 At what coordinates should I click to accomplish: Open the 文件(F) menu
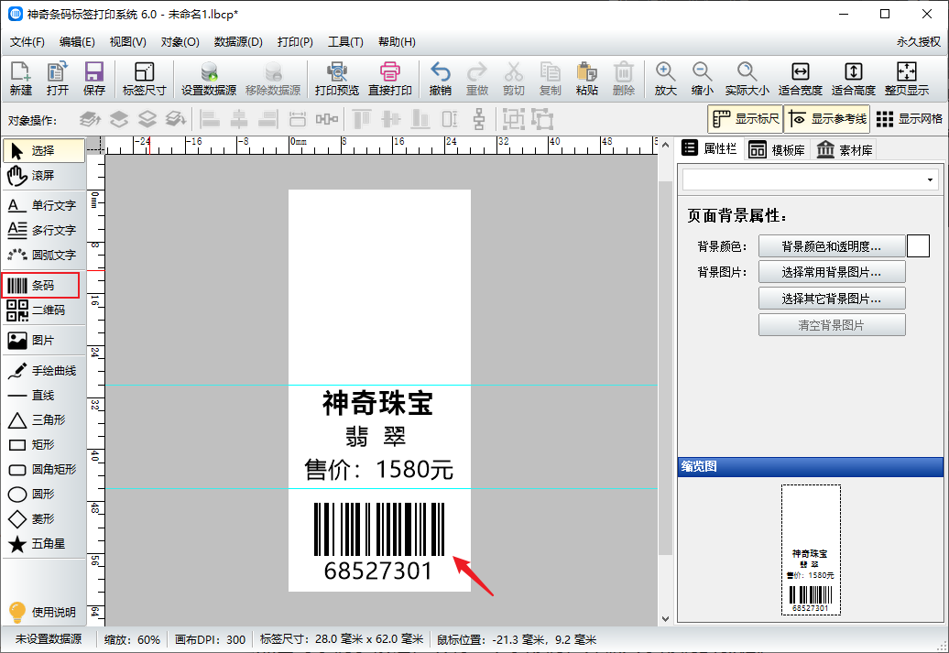click(27, 42)
